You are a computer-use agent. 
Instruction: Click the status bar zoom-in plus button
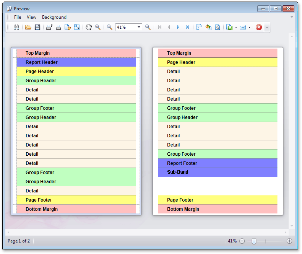(289, 241)
